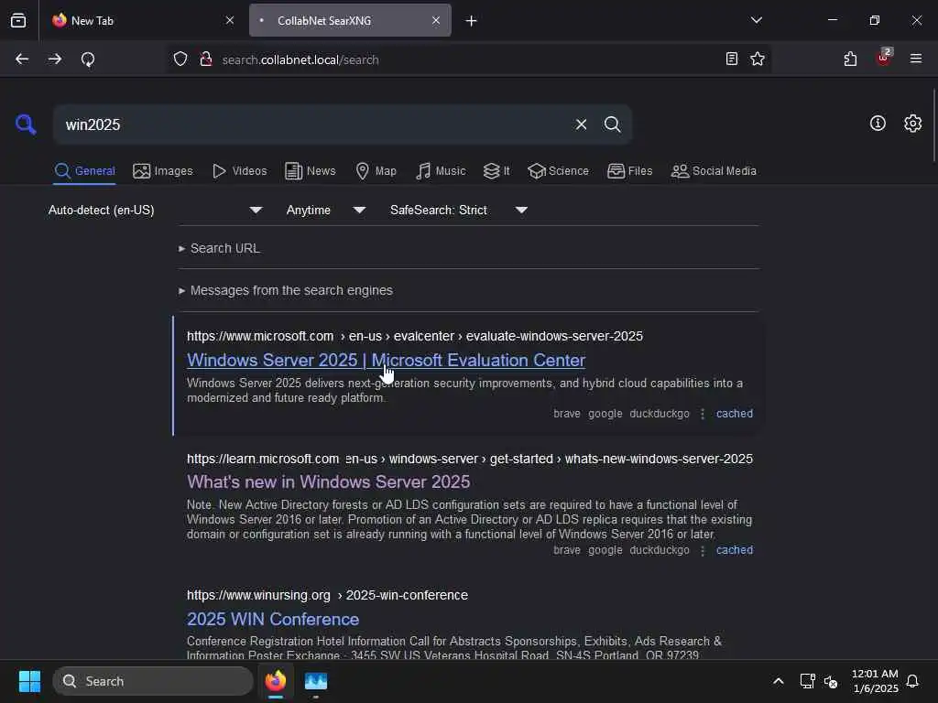
Task: Select the Videos search category
Action: (239, 171)
